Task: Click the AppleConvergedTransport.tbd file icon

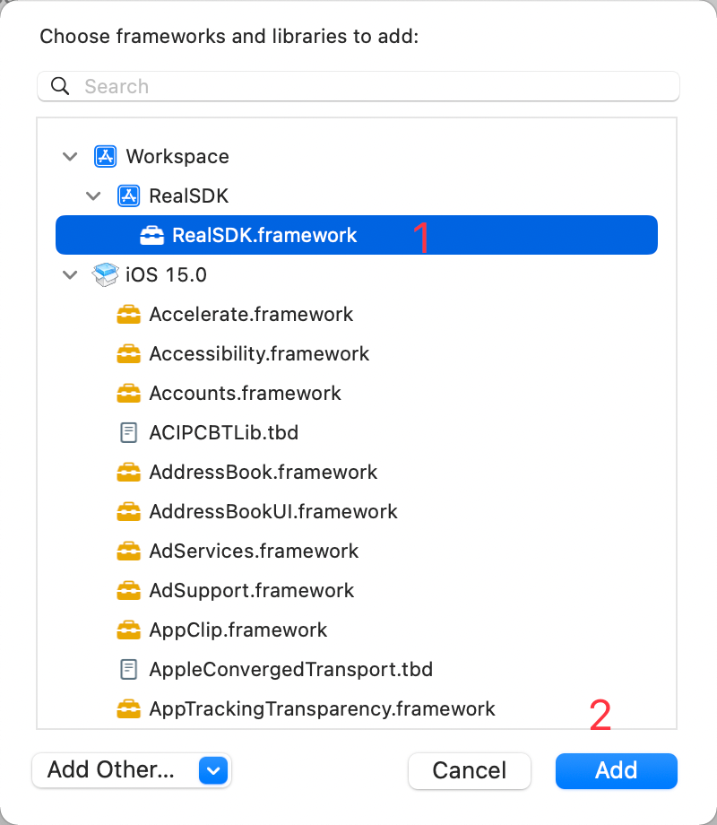Action: 129,669
